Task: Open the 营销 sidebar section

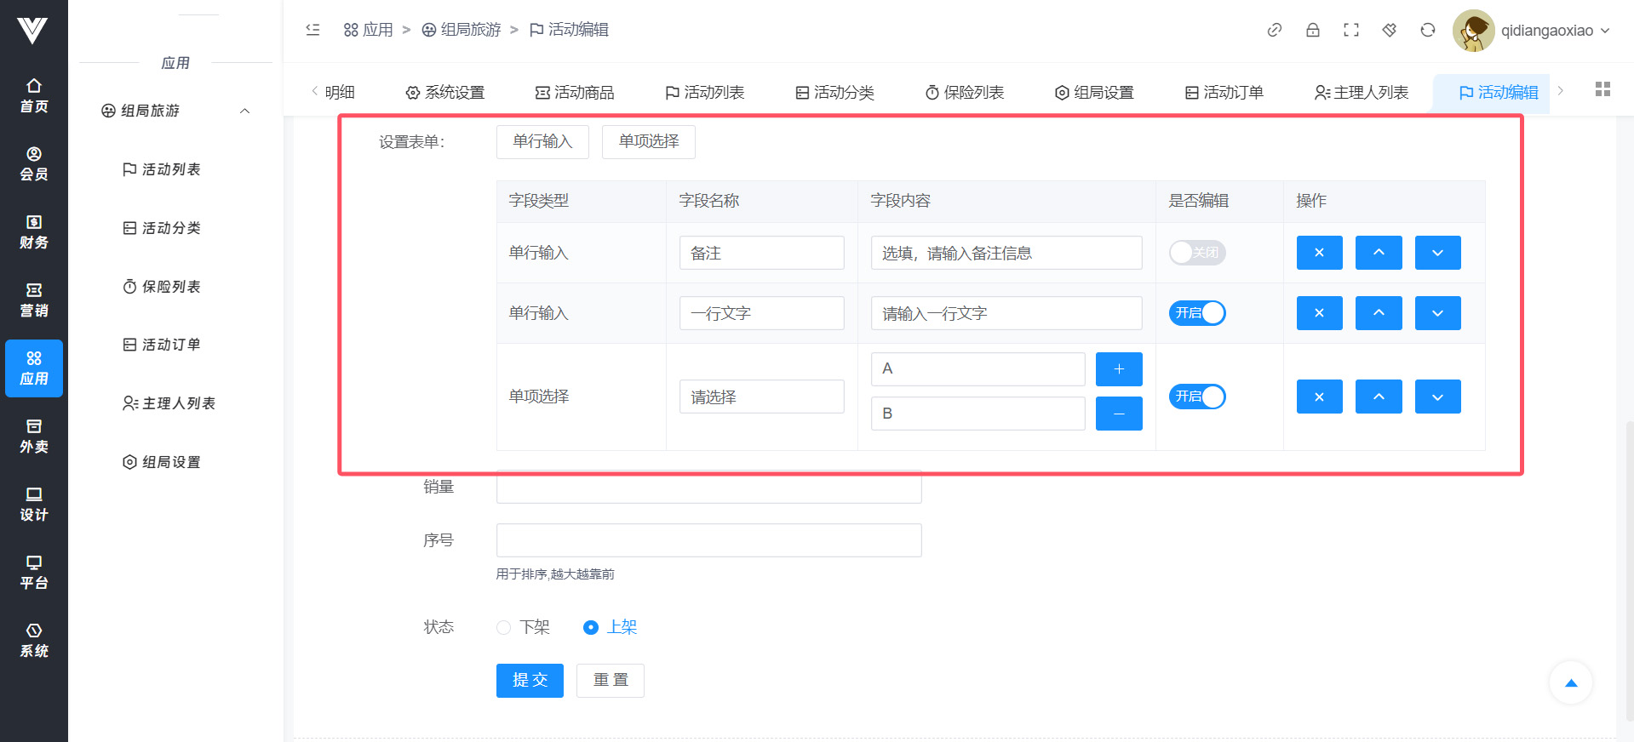Action: coord(34,300)
